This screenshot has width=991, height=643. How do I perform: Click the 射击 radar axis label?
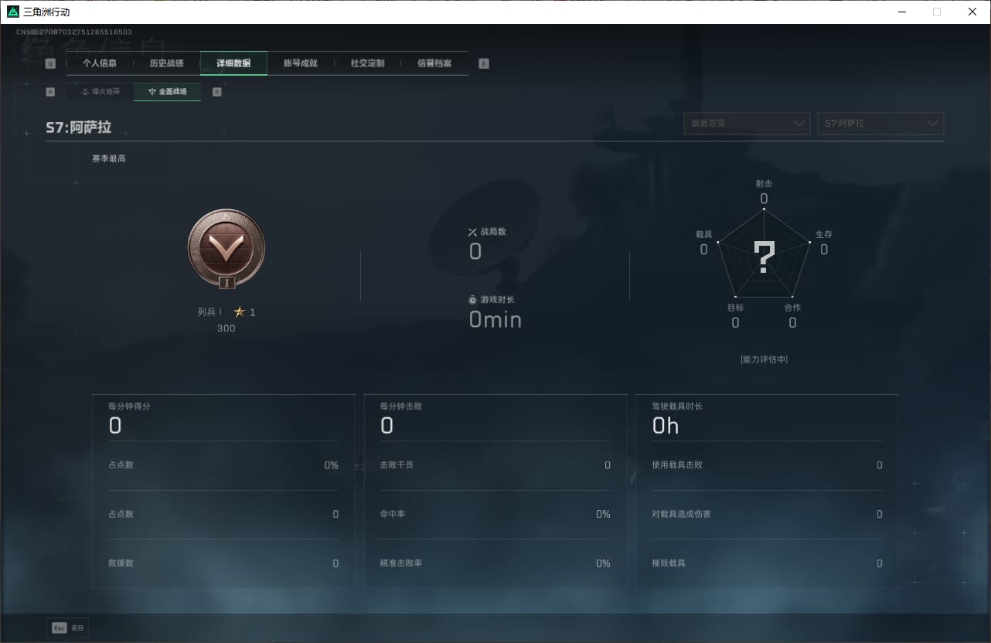pos(764,184)
